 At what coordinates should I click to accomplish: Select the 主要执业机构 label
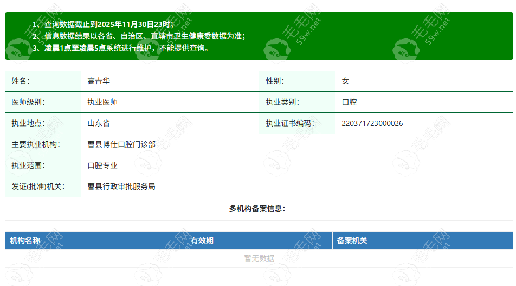click(36, 144)
